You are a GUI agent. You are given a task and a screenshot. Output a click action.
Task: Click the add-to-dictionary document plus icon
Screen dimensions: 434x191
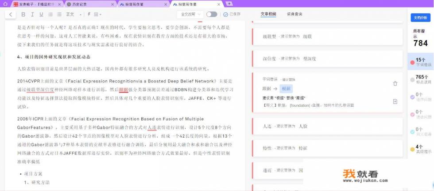point(395,101)
